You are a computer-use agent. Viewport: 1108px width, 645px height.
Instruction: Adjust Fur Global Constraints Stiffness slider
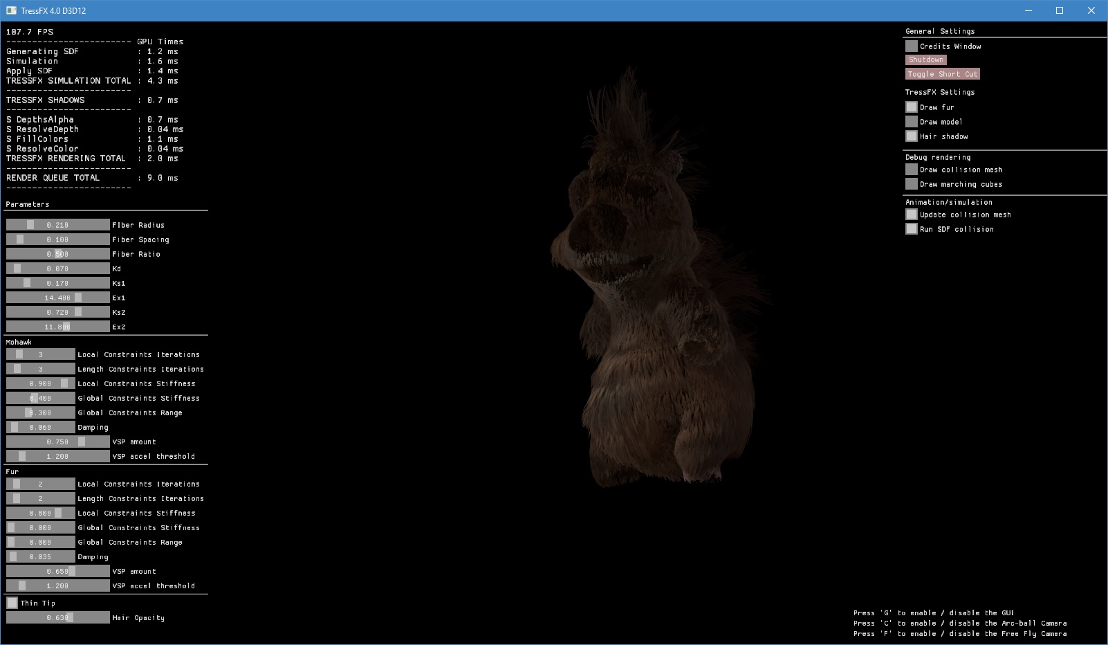41,527
